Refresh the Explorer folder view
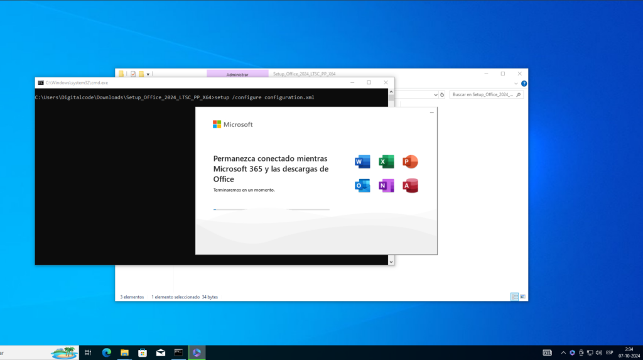Screen dimensions: 643x360 click(x=443, y=95)
